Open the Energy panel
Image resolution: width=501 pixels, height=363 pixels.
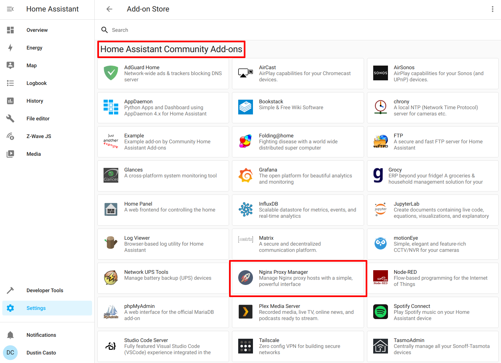tap(47, 48)
